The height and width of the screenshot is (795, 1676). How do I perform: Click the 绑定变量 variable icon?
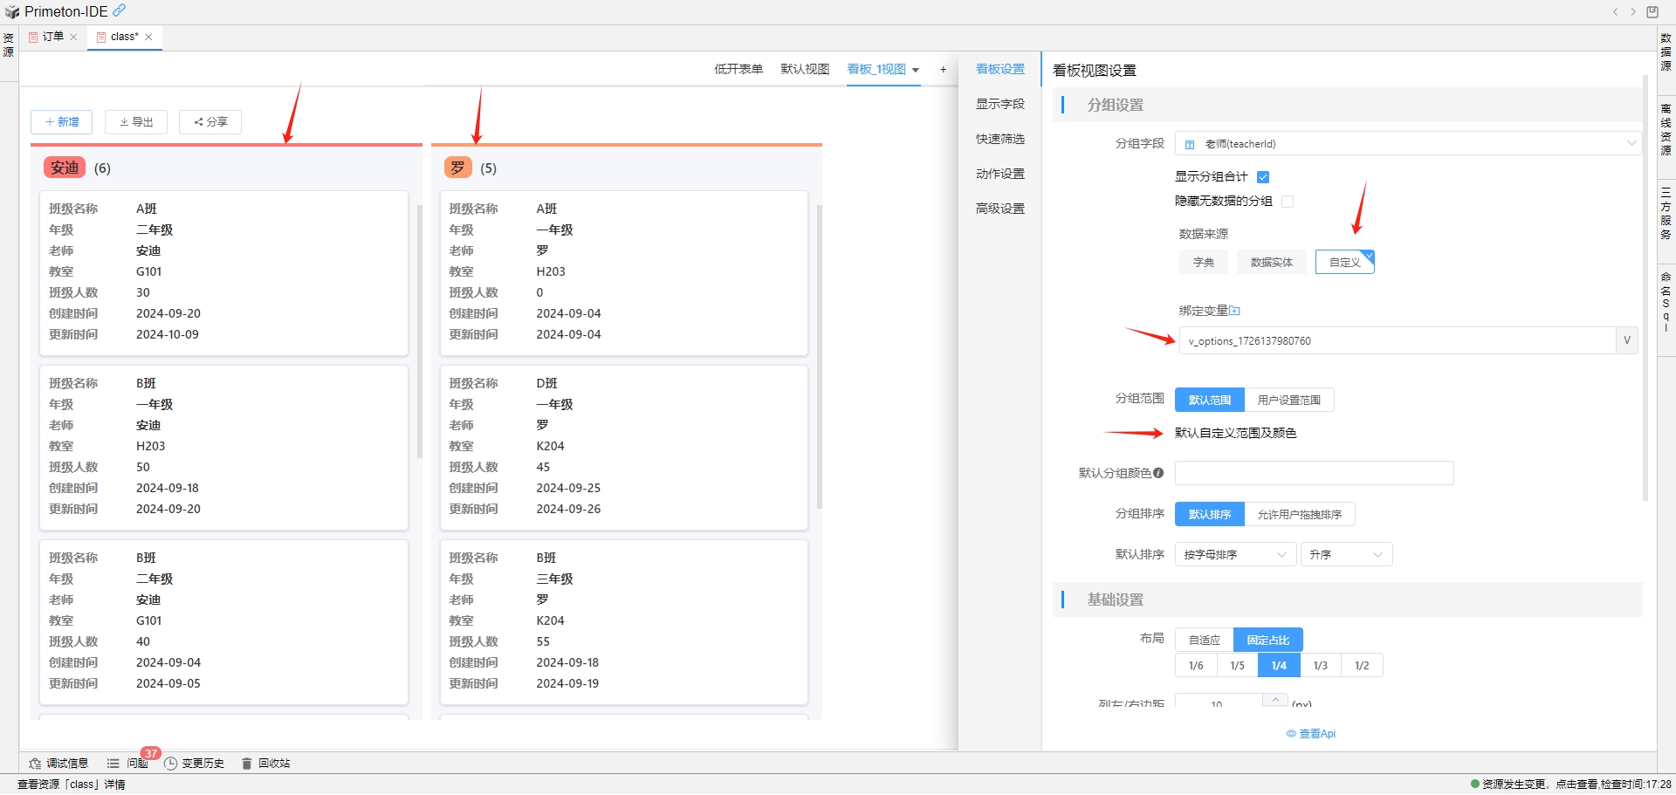[x=1234, y=311]
